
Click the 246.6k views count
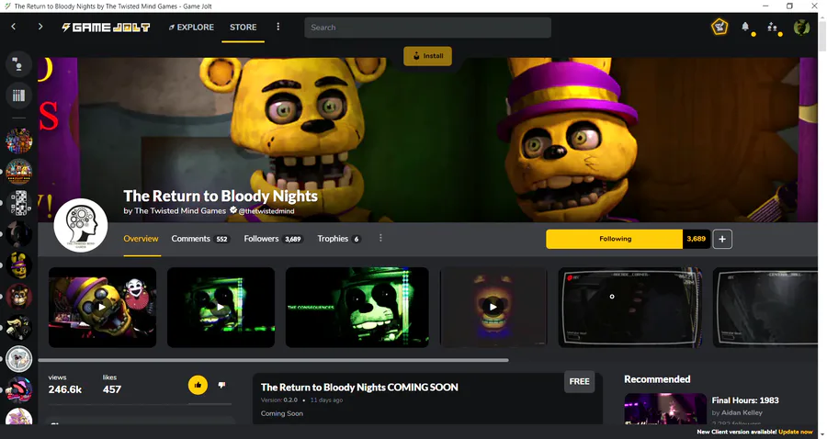click(x=65, y=389)
